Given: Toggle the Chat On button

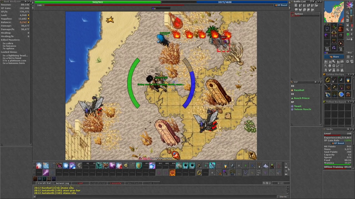Looking at the screenshot, I should (x=283, y=197).
